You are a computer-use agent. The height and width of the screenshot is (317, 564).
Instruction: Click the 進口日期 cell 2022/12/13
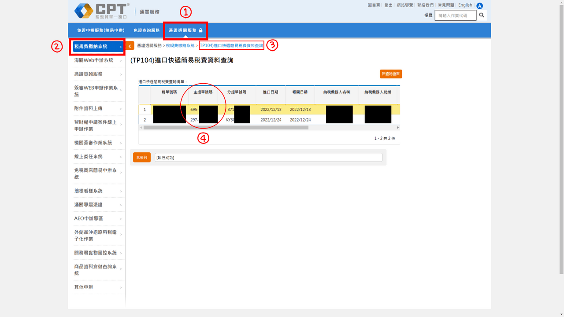click(271, 109)
